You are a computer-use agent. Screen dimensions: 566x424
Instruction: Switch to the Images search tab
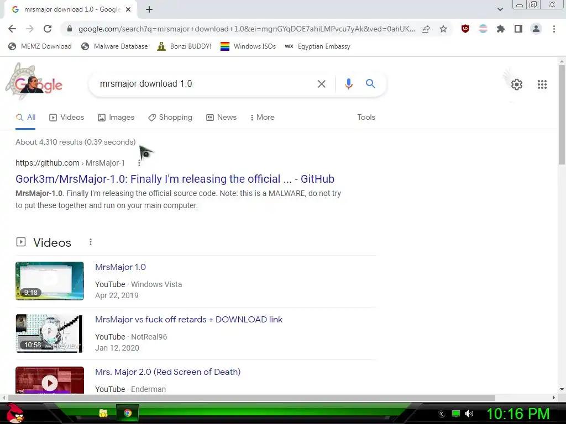click(116, 118)
